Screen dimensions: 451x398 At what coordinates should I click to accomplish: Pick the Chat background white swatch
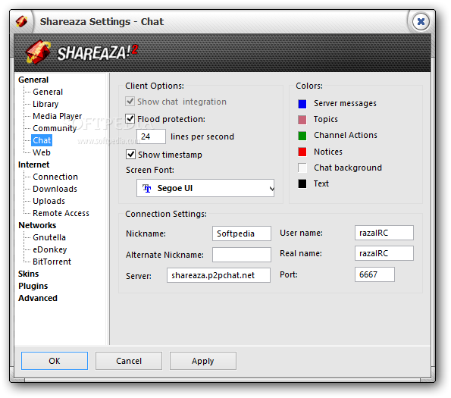[x=302, y=168]
